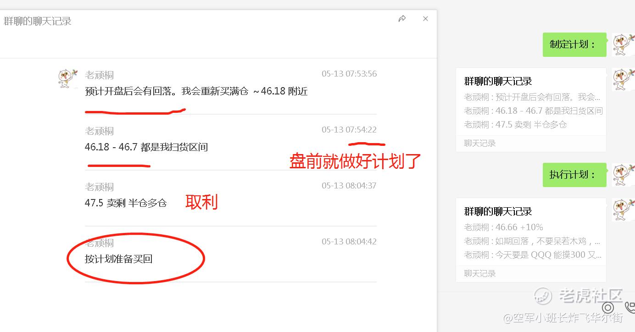Screen dimensions: 635x332
Task: Click message 按计划准备买回
Action: coord(118,259)
